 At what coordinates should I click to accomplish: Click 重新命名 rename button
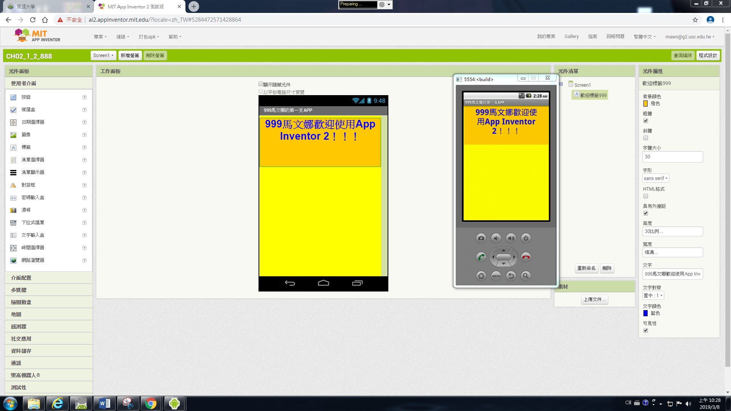tap(586, 268)
